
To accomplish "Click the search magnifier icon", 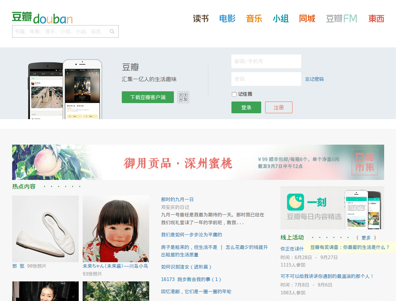I will tap(113, 31).
